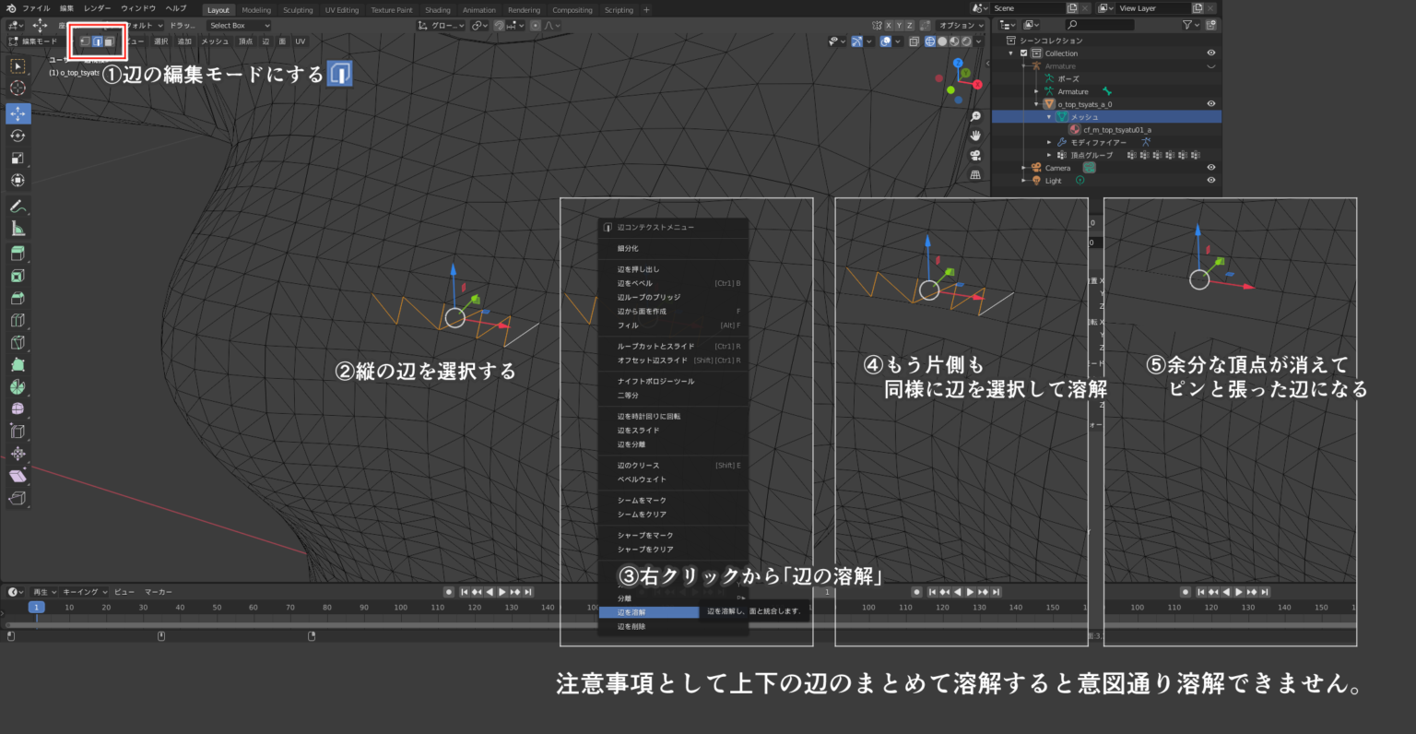
Task: Click the Select Box mode selector
Action: [x=240, y=26]
